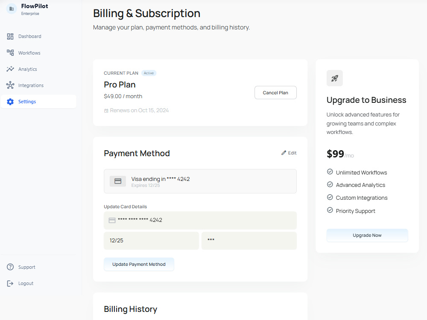Click the Analytics line chart icon
This screenshot has width=427, height=320.
click(x=10, y=69)
